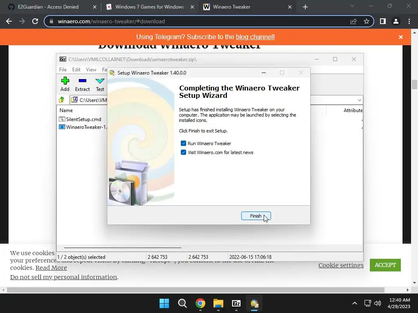Switch to E2Guardian Access Denied tab
Viewport: 418px width, 313px height.
pyautogui.click(x=48, y=7)
